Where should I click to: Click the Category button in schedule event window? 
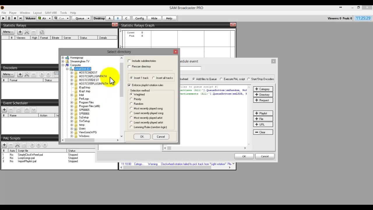tap(263, 89)
